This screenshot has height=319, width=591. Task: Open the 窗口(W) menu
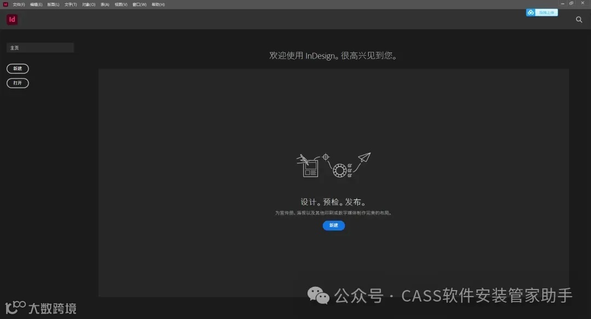click(140, 4)
